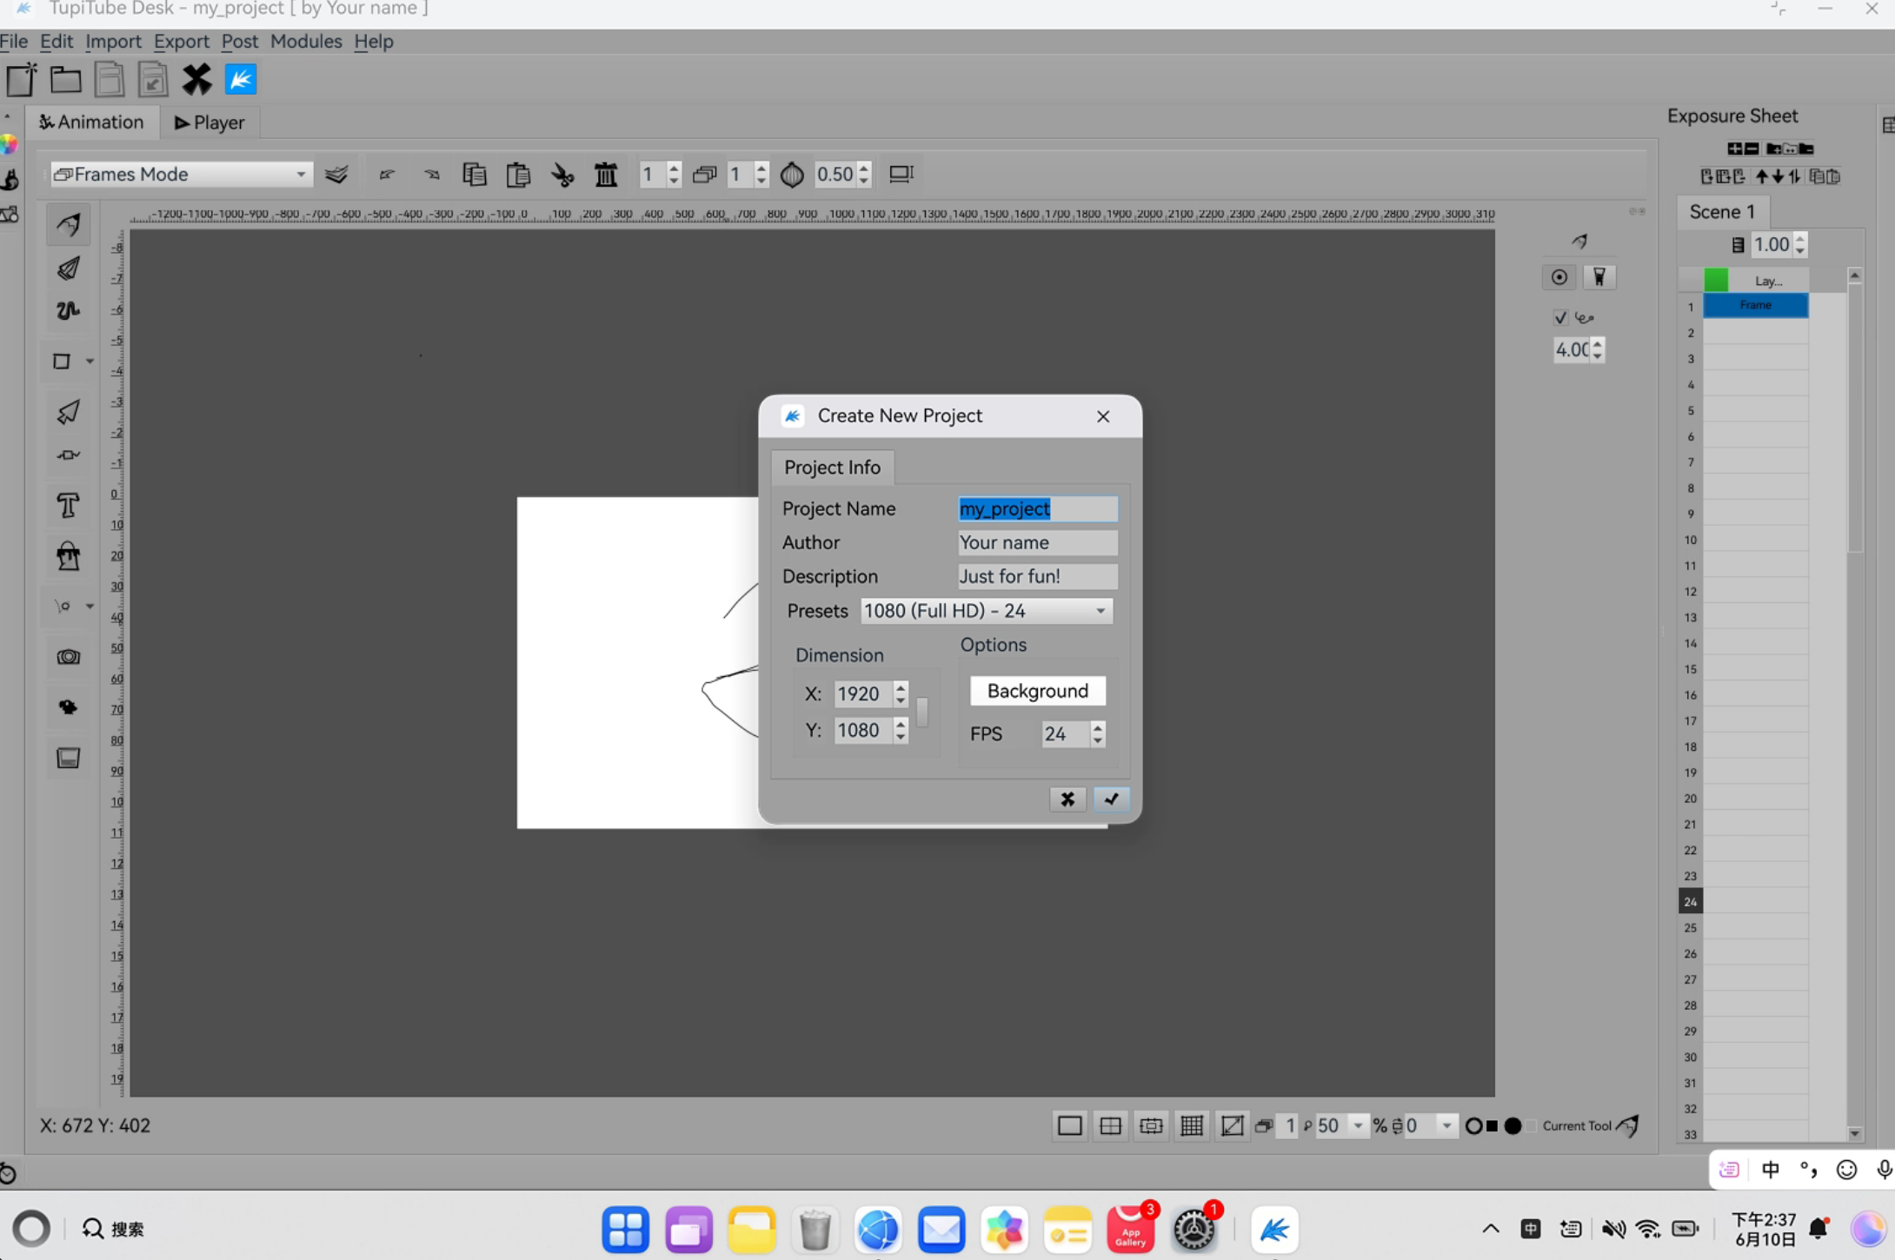This screenshot has width=1895, height=1260.
Task: Open the Frames Mode dropdown
Action: coord(181,175)
